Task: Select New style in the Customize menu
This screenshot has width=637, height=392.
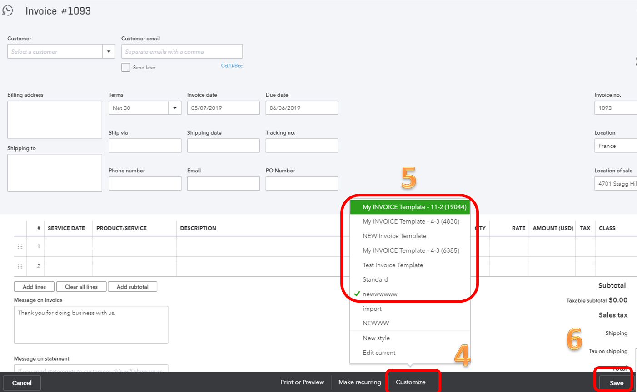Action: (376, 338)
